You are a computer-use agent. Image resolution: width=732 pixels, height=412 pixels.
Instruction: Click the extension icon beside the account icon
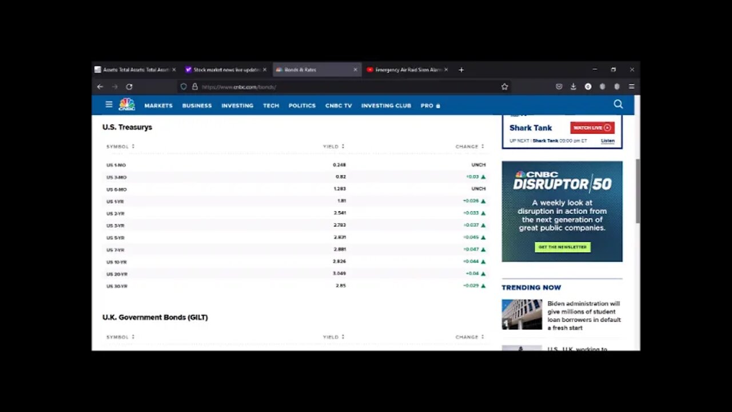click(602, 87)
